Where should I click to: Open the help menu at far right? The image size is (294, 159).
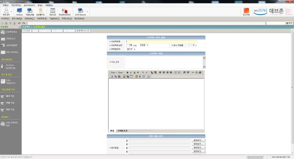coord(49,5)
